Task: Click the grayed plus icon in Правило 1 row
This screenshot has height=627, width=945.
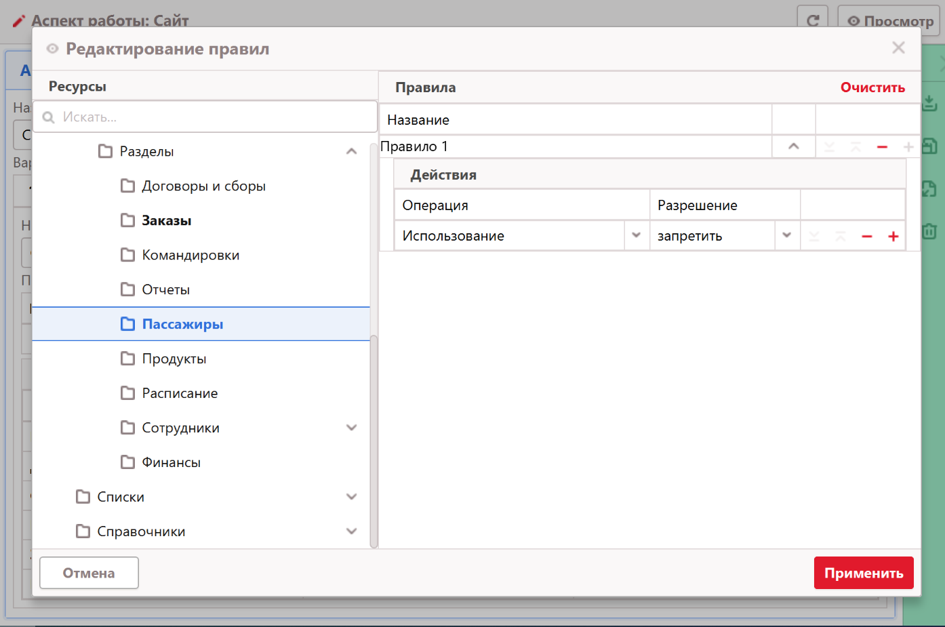Action: tap(908, 147)
